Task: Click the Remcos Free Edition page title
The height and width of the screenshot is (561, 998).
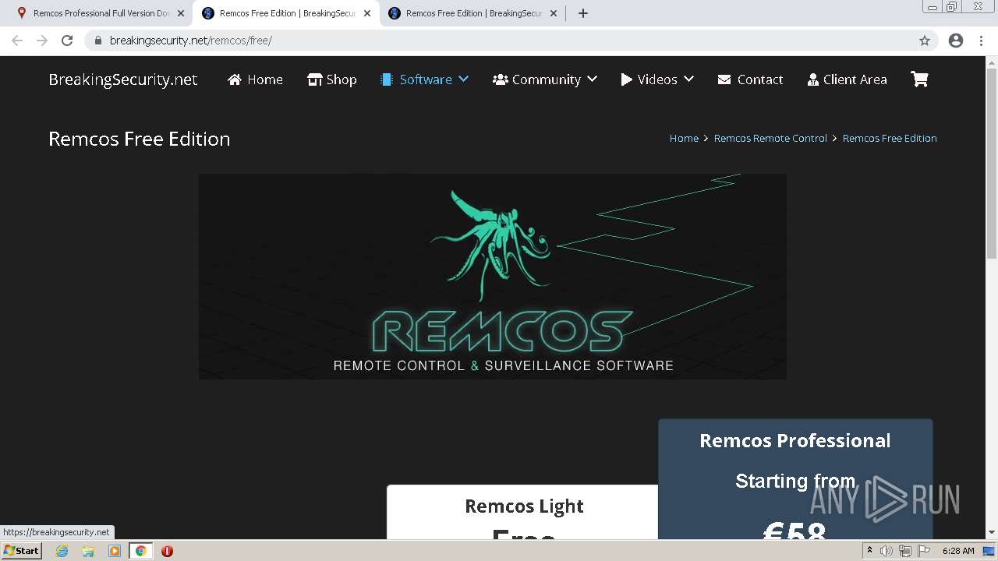Action: click(x=140, y=139)
